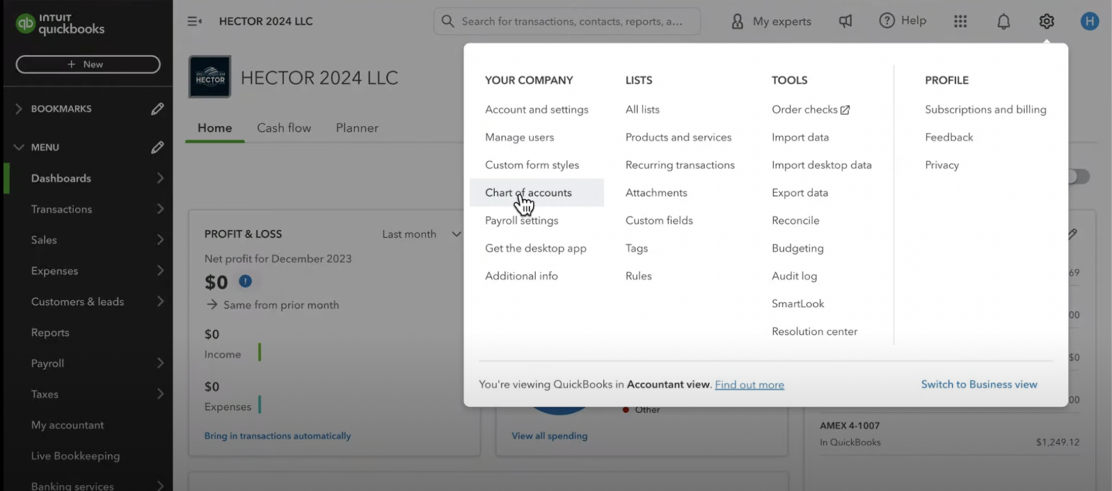Open the apps grid icon
The width and height of the screenshot is (1112, 491).
point(960,22)
